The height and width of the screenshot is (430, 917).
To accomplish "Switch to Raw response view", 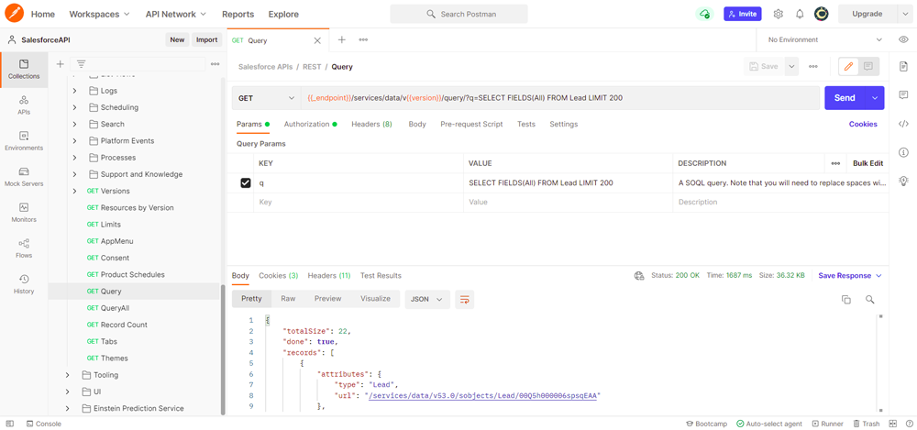I will 288,298.
